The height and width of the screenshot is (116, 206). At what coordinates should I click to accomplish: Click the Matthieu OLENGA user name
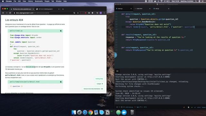(187, 1)
